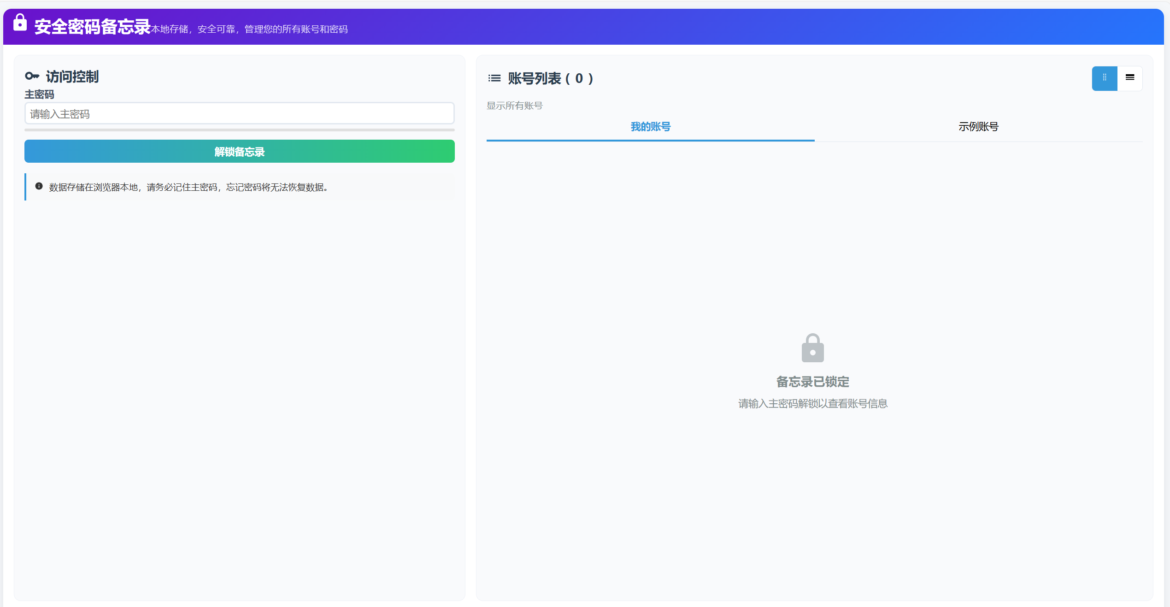Click the 安全密码备忘录 header title
Screen dimensions: 1170x607
coord(93,27)
